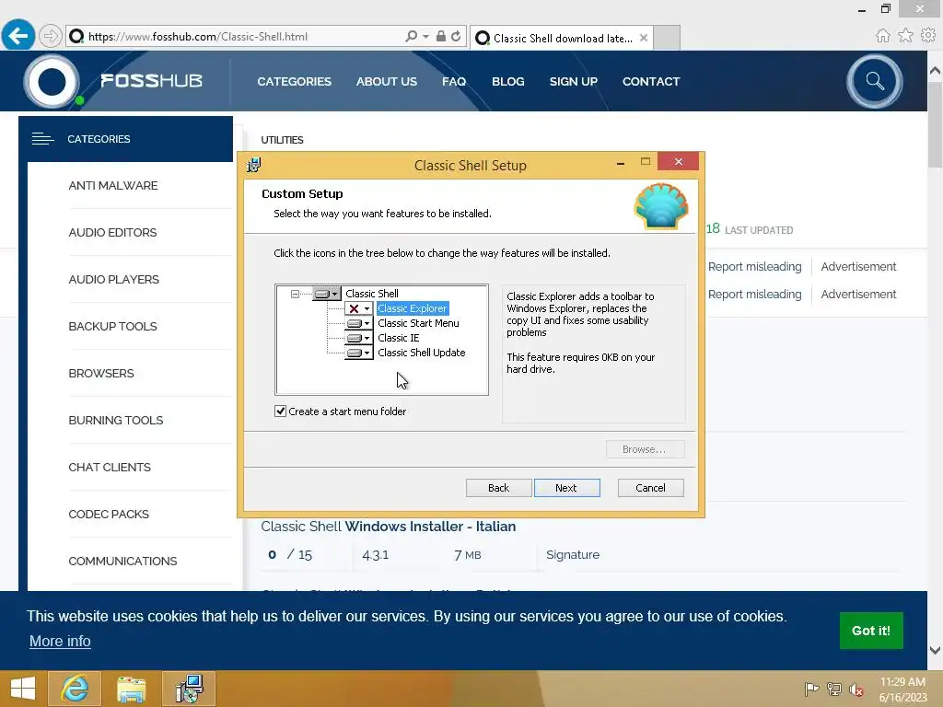Open the BURNING TOOLS category
Screen dimensions: 943x707
(x=115, y=420)
